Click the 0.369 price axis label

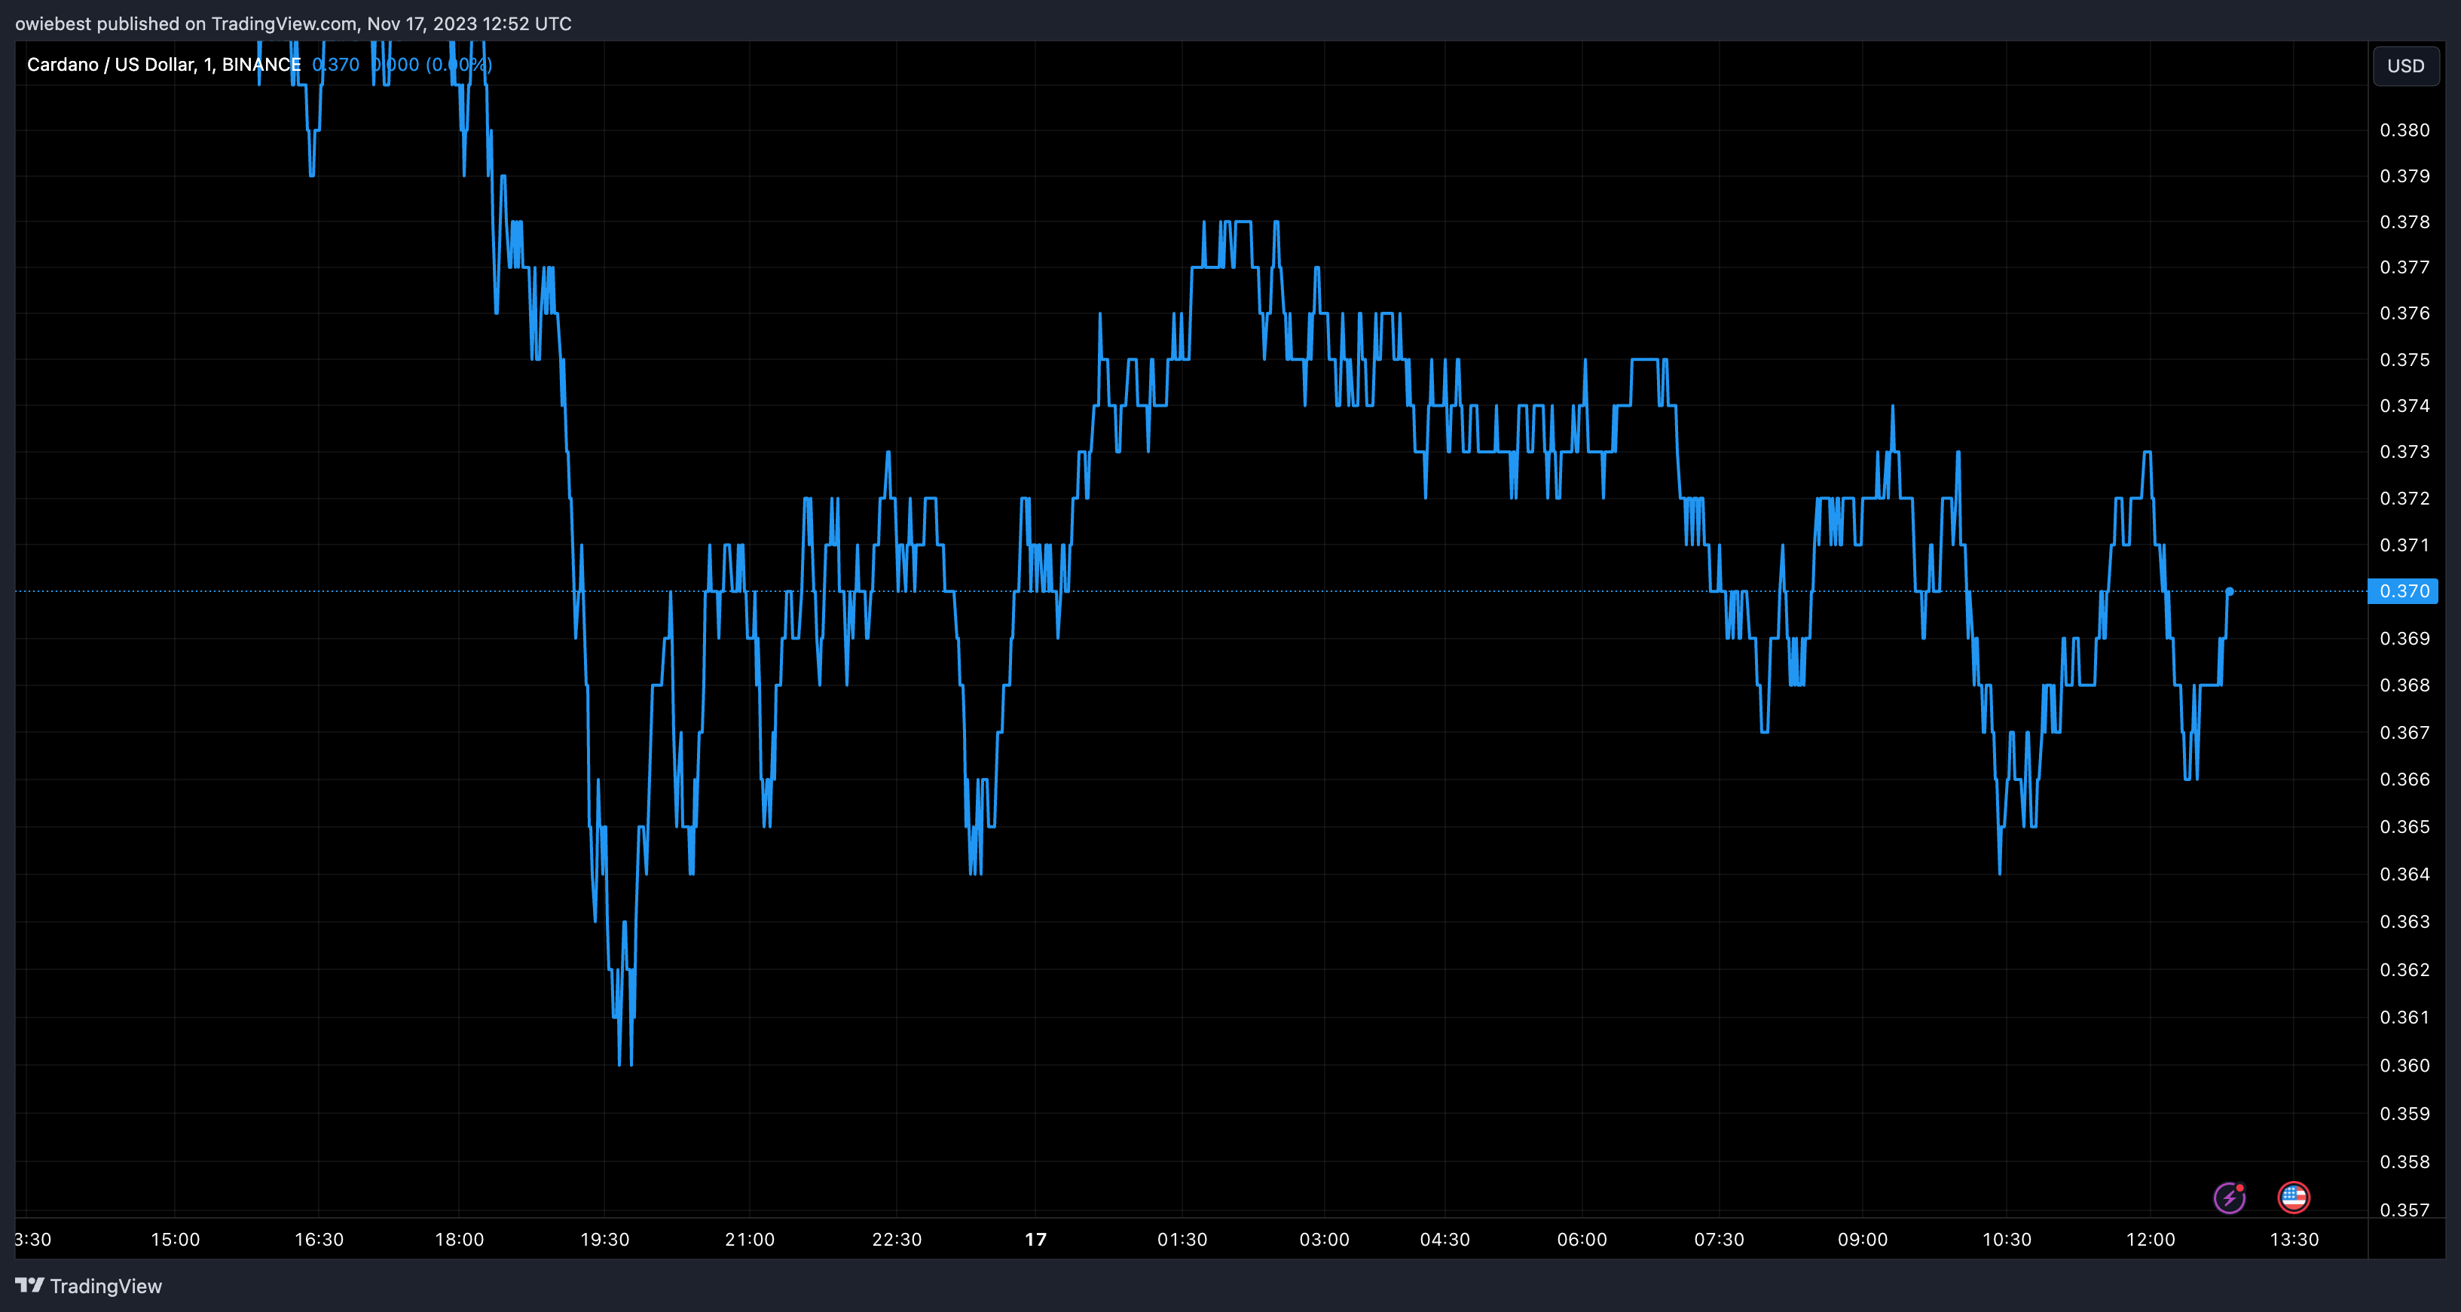(2404, 638)
